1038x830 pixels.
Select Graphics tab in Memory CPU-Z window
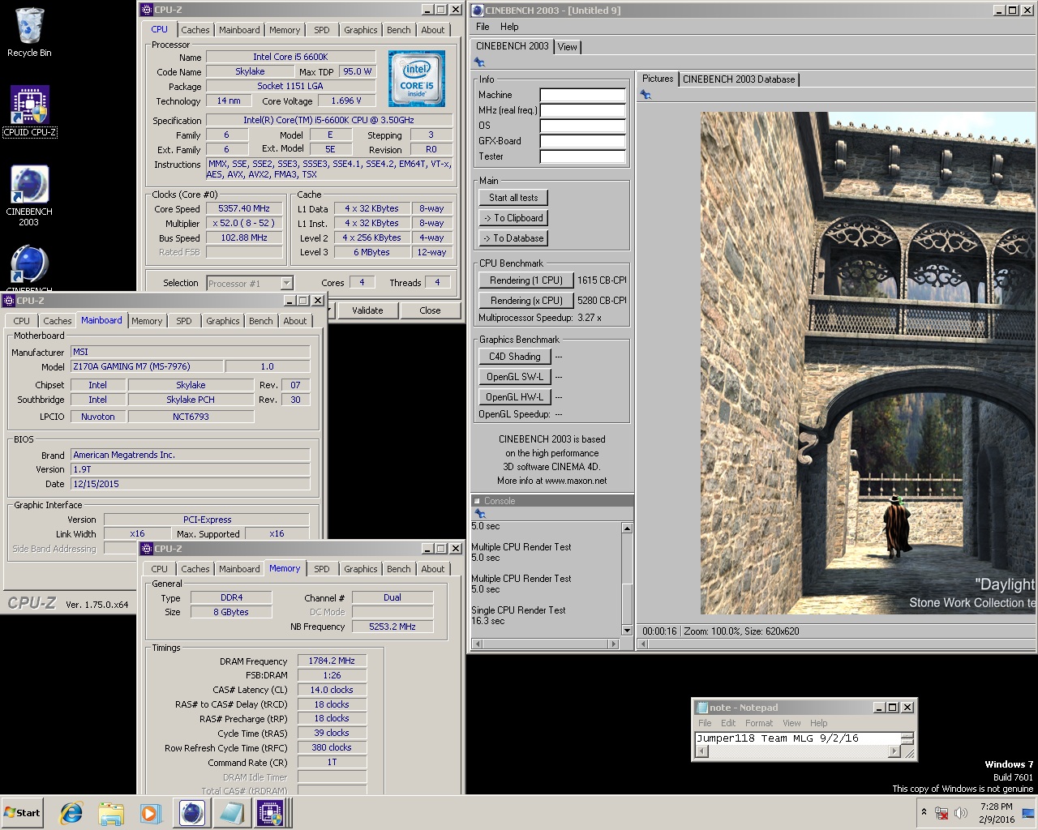coord(361,569)
